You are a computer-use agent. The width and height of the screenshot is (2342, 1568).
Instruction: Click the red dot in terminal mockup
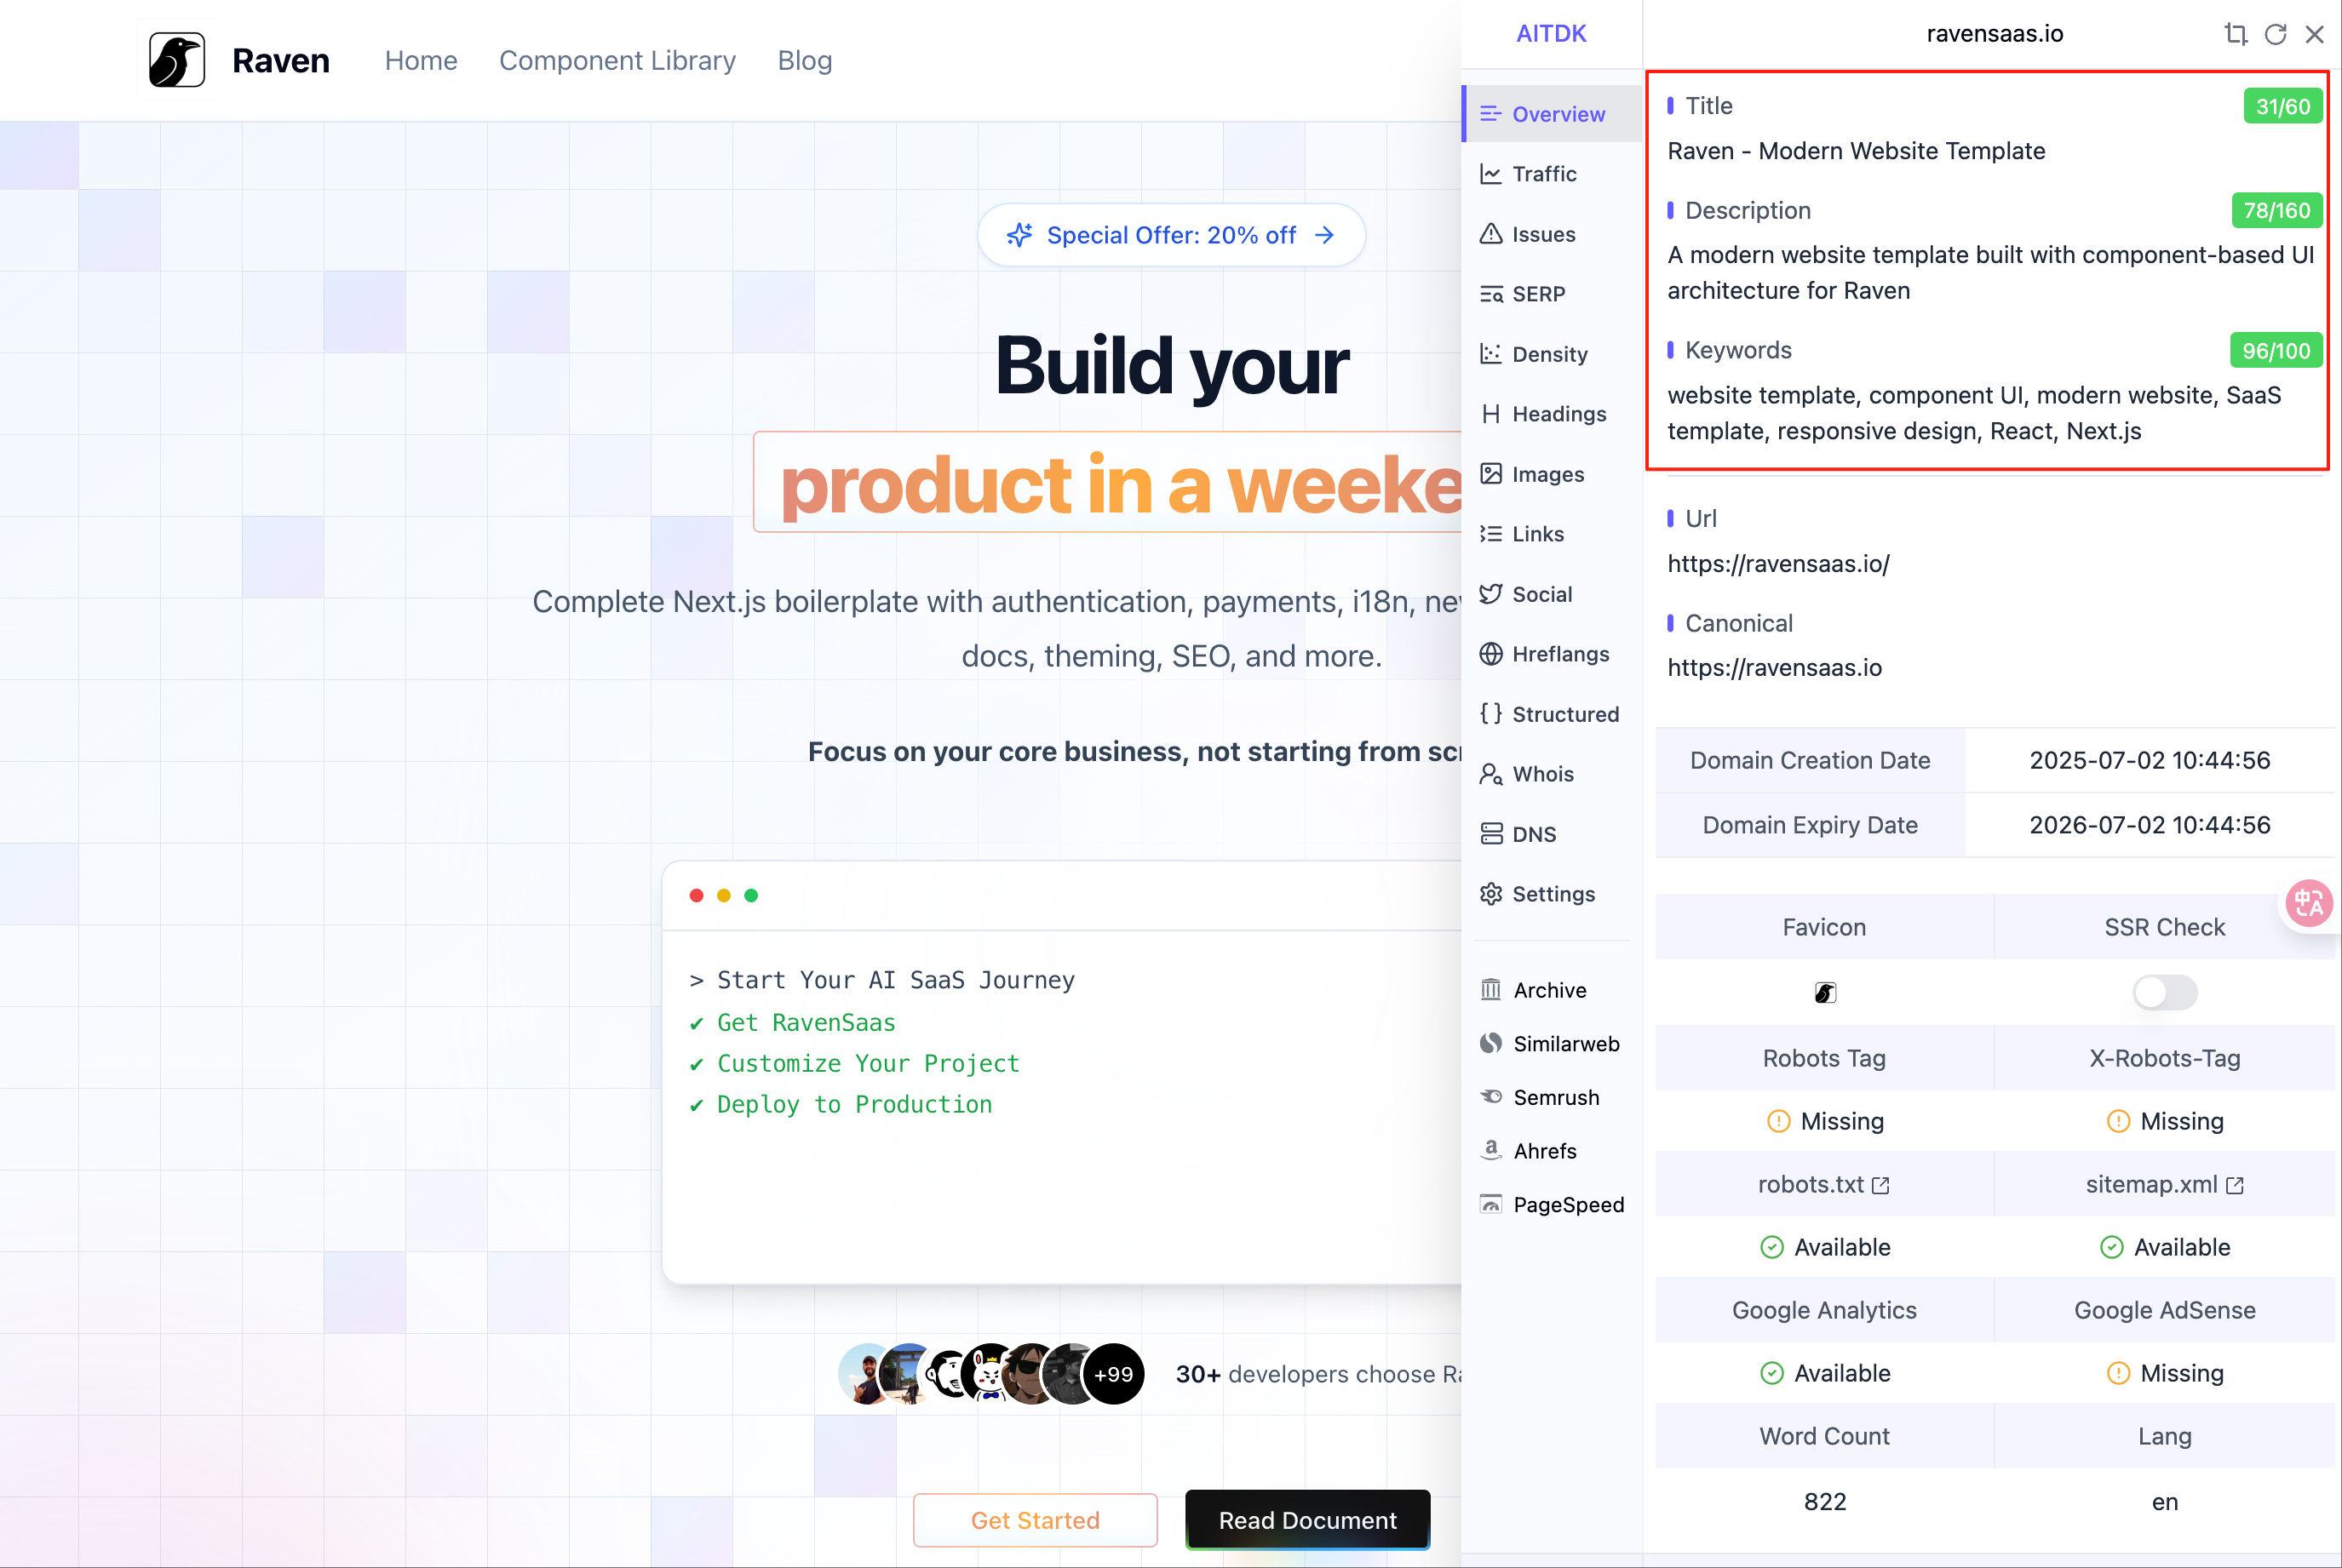[697, 895]
